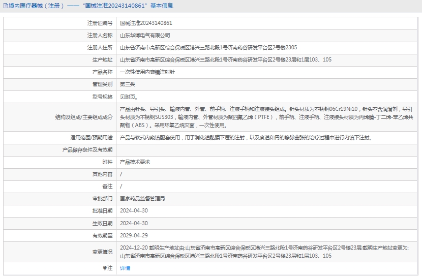The height and width of the screenshot is (277, 422).
Task: Click the 生效日期 value 2024-04-30
Action: (134, 223)
